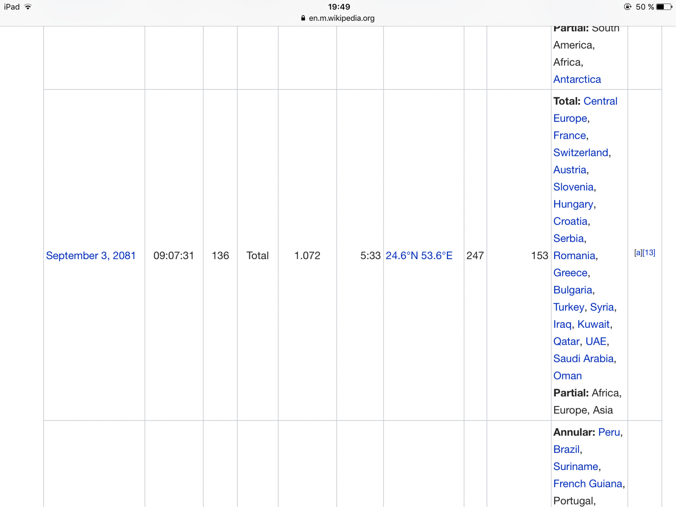Open the Peru link
Image resolution: width=676 pixels, height=507 pixels.
(609, 432)
